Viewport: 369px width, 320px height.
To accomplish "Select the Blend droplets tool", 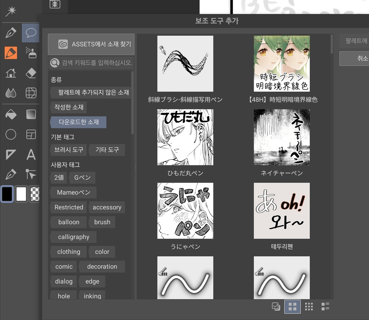I will click(11, 93).
